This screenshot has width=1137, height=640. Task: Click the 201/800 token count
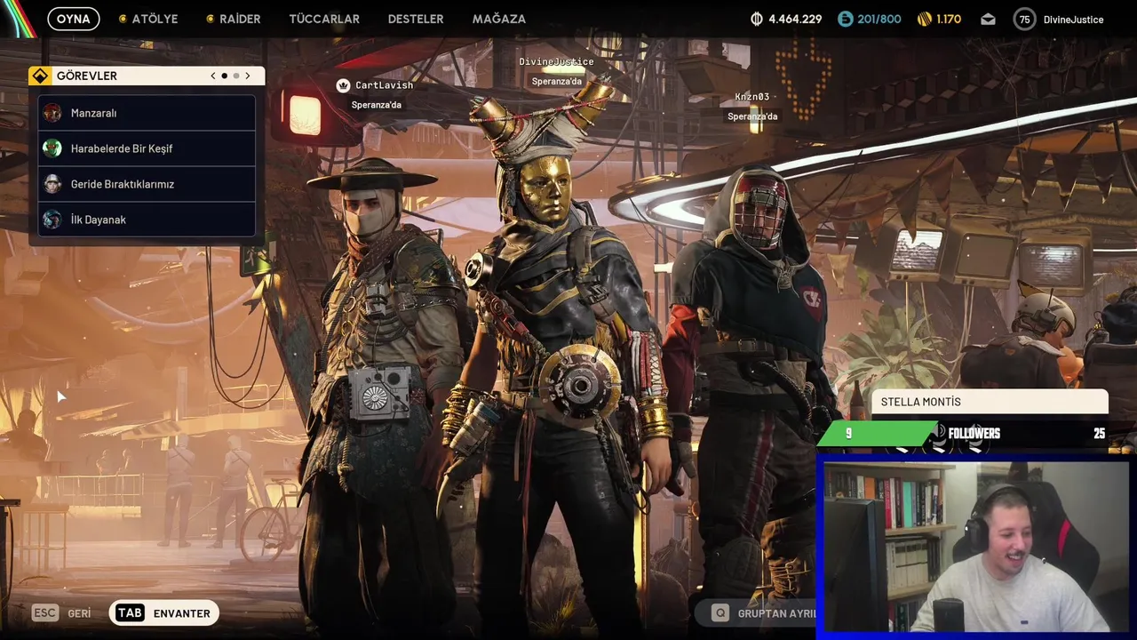[879, 19]
